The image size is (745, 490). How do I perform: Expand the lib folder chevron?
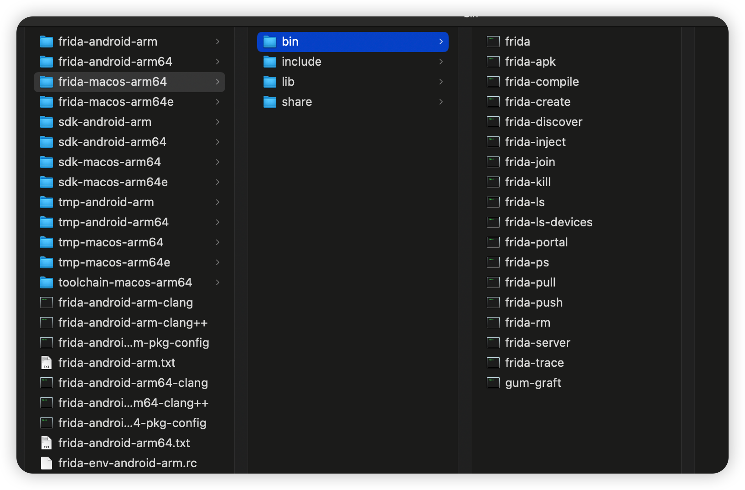[x=441, y=82]
